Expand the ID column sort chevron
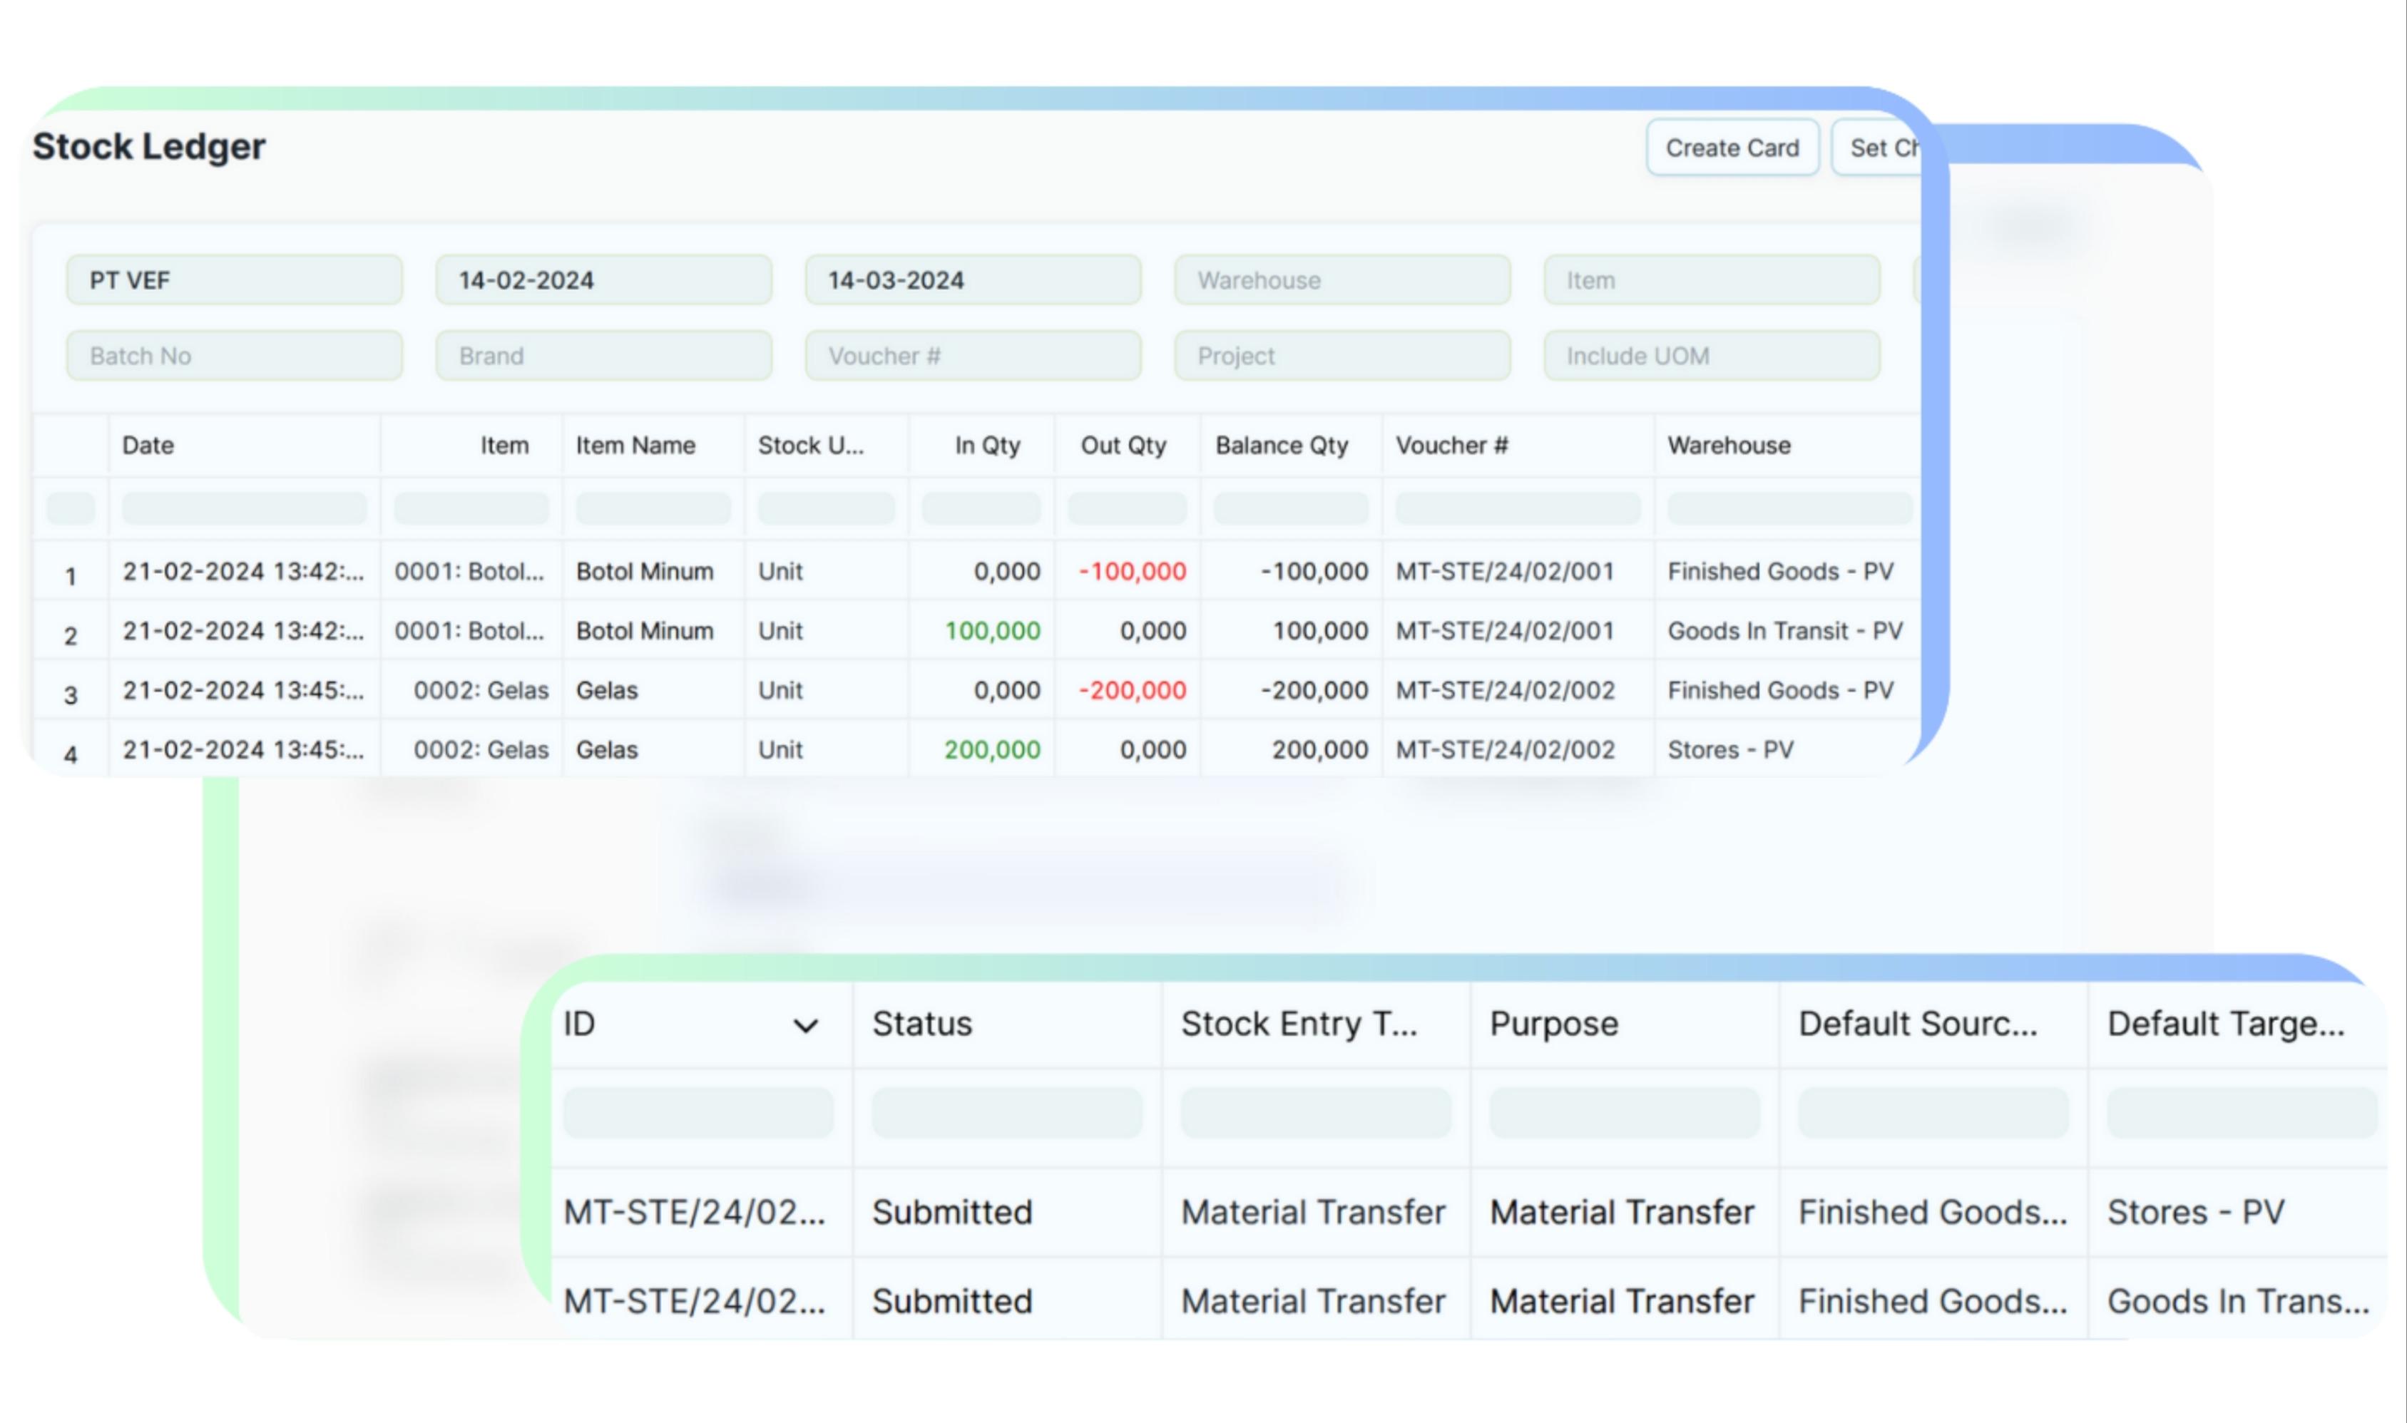Viewport: 2407px width, 1423px height. click(805, 1026)
